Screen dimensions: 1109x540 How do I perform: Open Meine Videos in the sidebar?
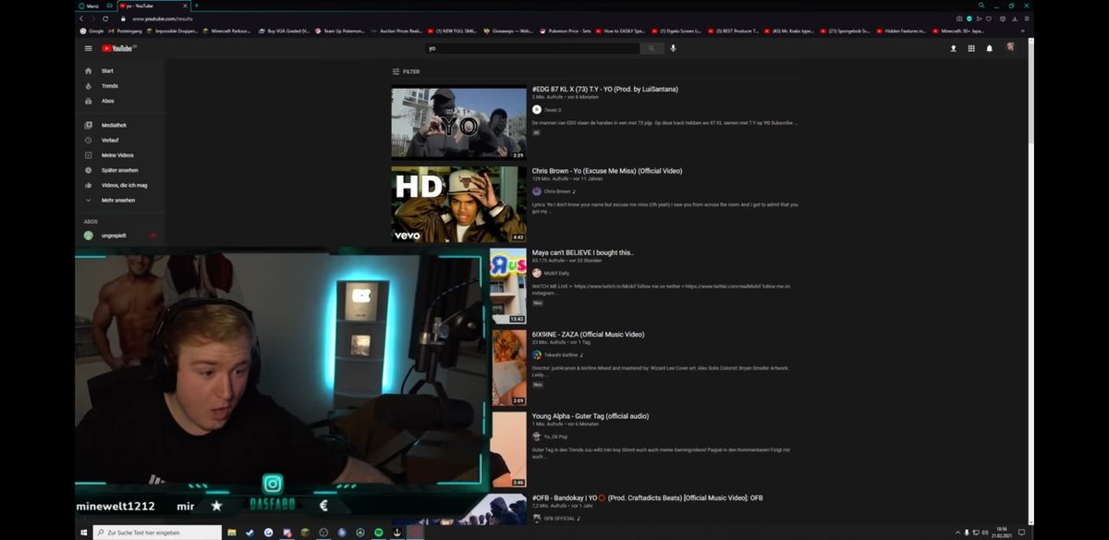[x=120, y=155]
